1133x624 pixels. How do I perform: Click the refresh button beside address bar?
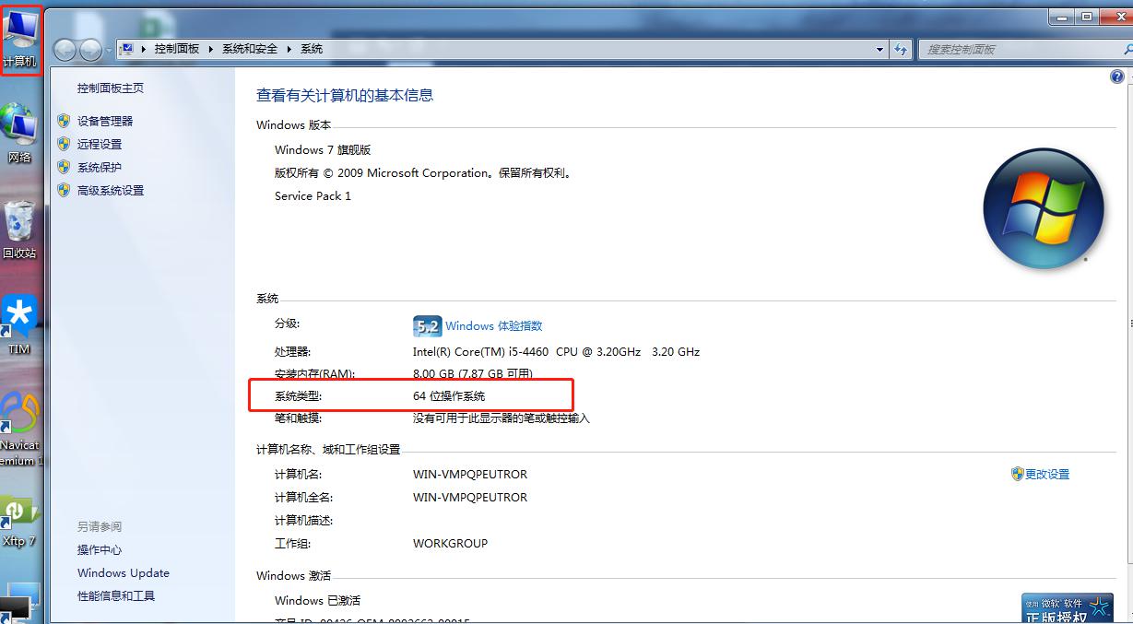[x=901, y=50]
